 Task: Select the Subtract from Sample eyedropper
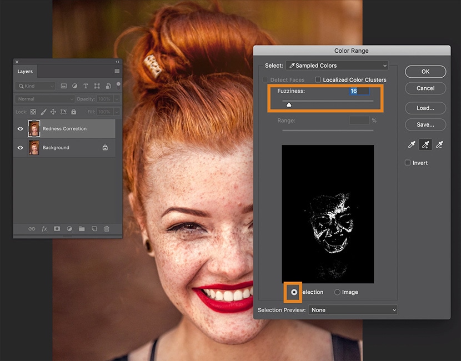(x=439, y=145)
